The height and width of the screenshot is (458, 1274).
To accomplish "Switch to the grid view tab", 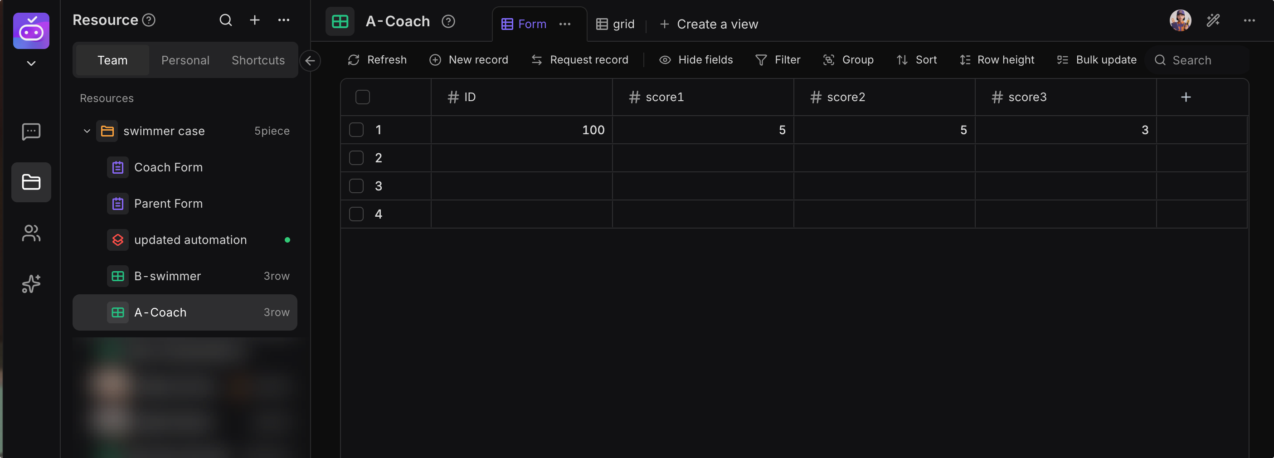I will 615,24.
